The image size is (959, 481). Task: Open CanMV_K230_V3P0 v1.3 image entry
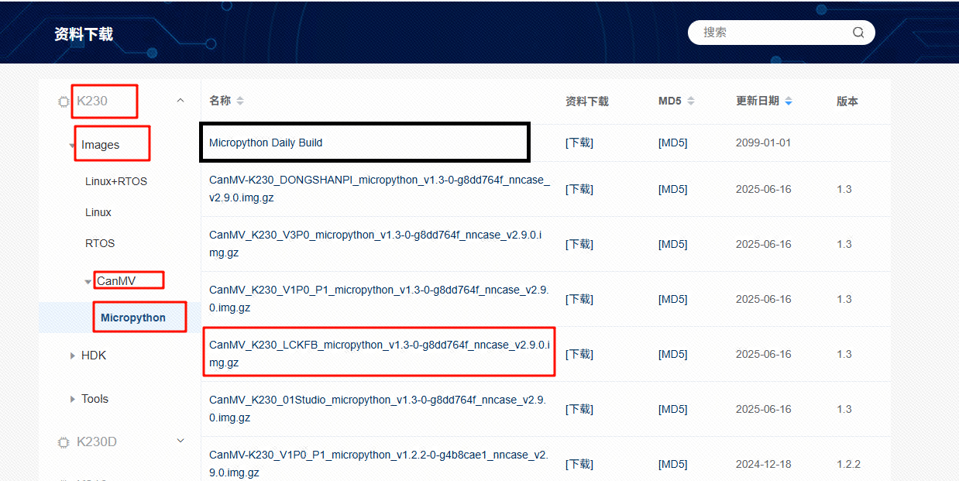coord(376,244)
